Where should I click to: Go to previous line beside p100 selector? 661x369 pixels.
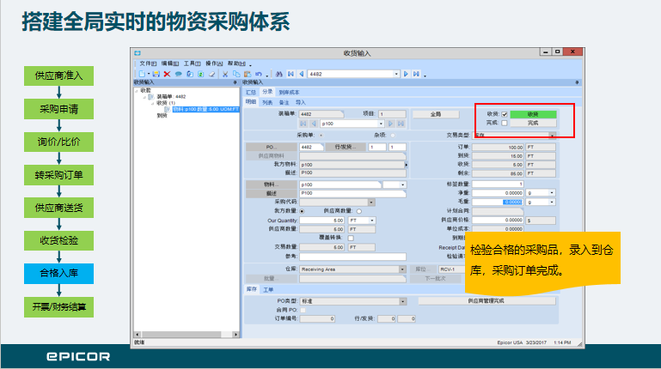pos(314,124)
